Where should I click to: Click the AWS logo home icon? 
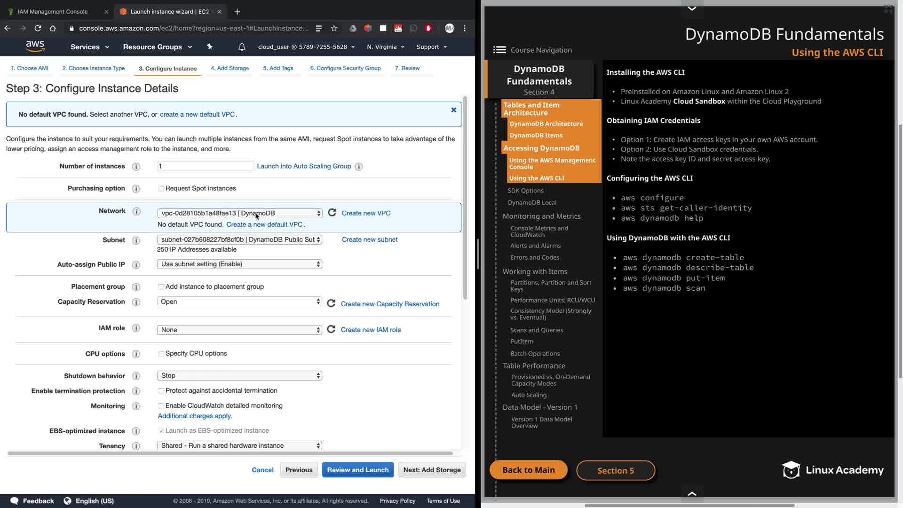pos(35,46)
